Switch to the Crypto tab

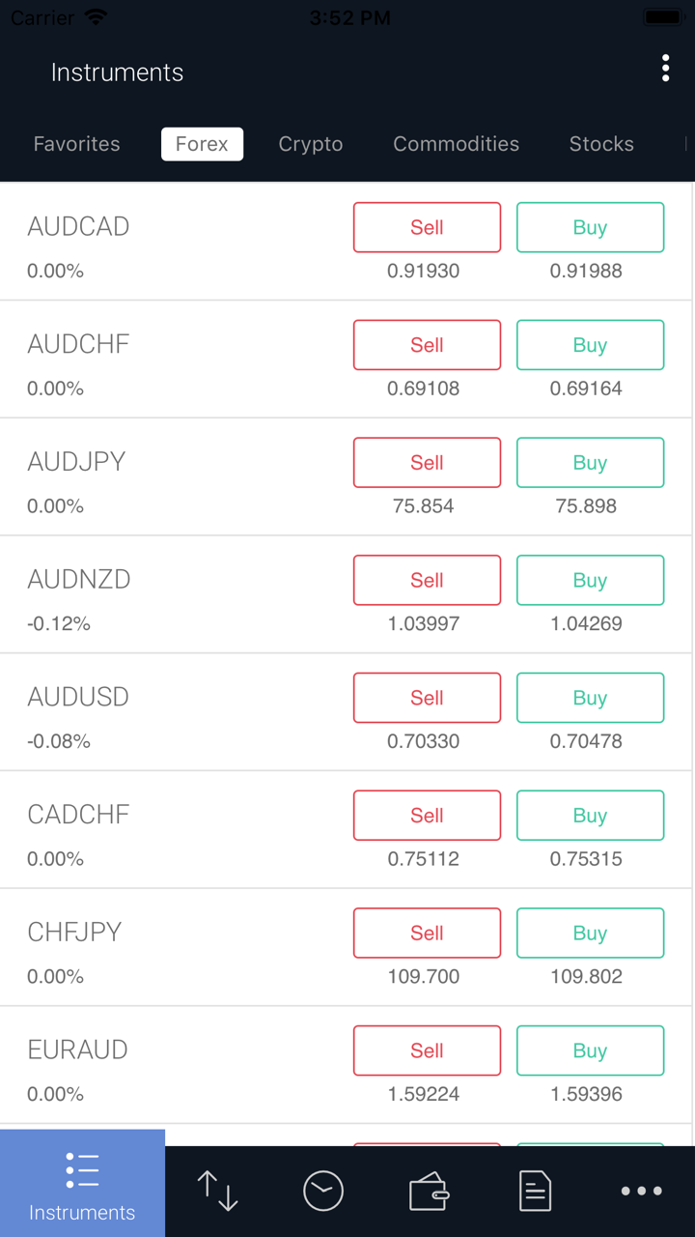coord(311,144)
